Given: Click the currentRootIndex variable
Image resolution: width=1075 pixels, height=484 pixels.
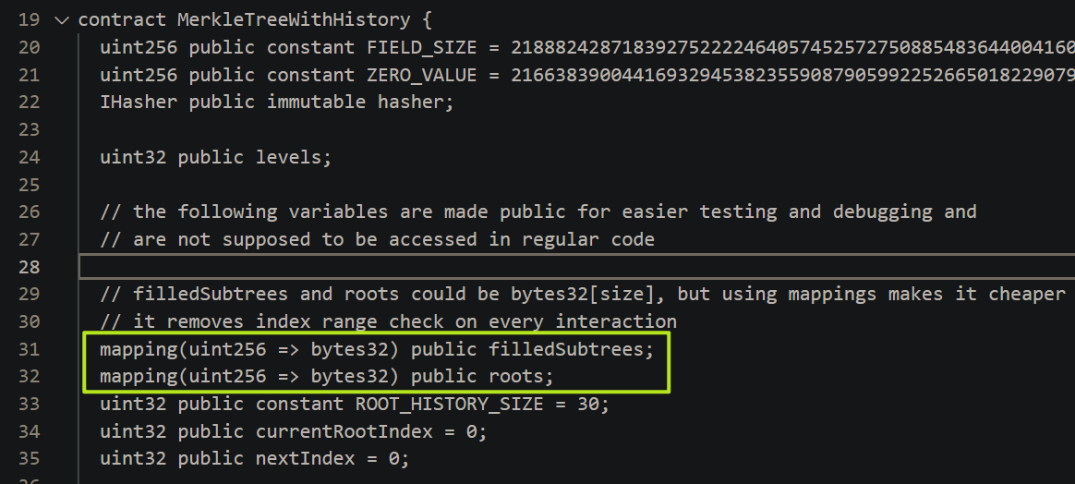Looking at the screenshot, I should tap(344, 431).
